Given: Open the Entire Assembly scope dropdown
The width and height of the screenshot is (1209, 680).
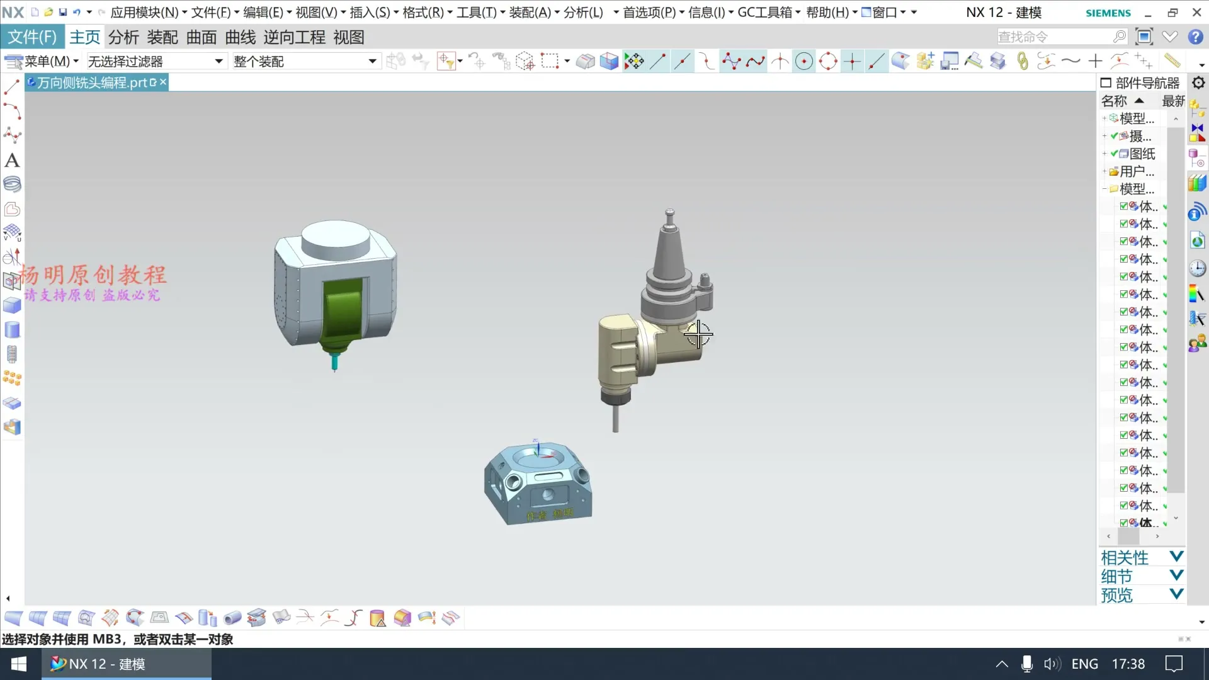Looking at the screenshot, I should pyautogui.click(x=372, y=61).
